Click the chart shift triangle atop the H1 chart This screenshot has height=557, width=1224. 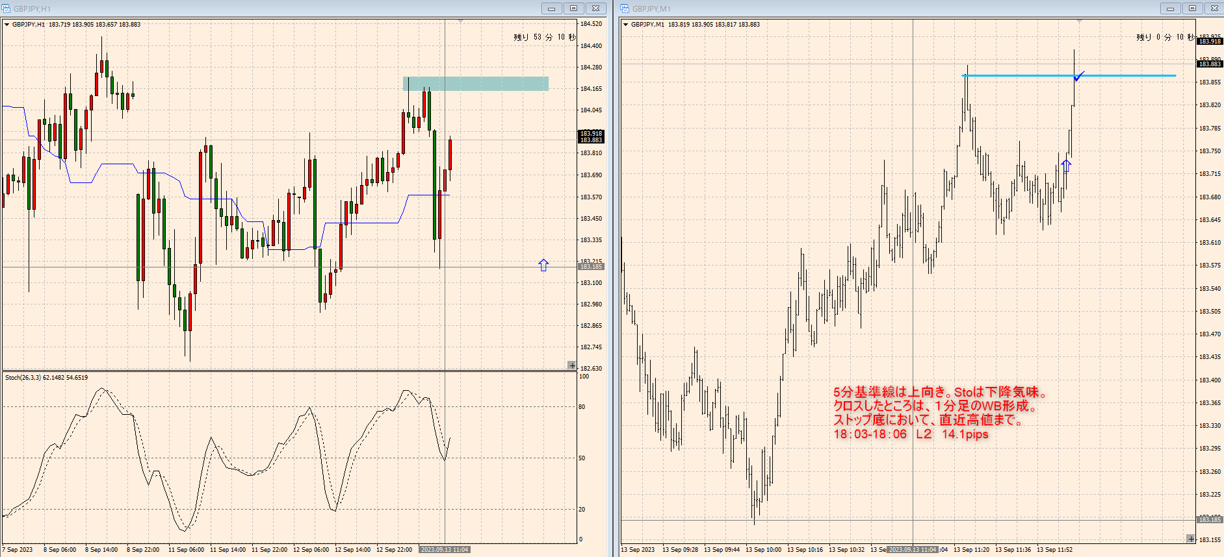(460, 21)
